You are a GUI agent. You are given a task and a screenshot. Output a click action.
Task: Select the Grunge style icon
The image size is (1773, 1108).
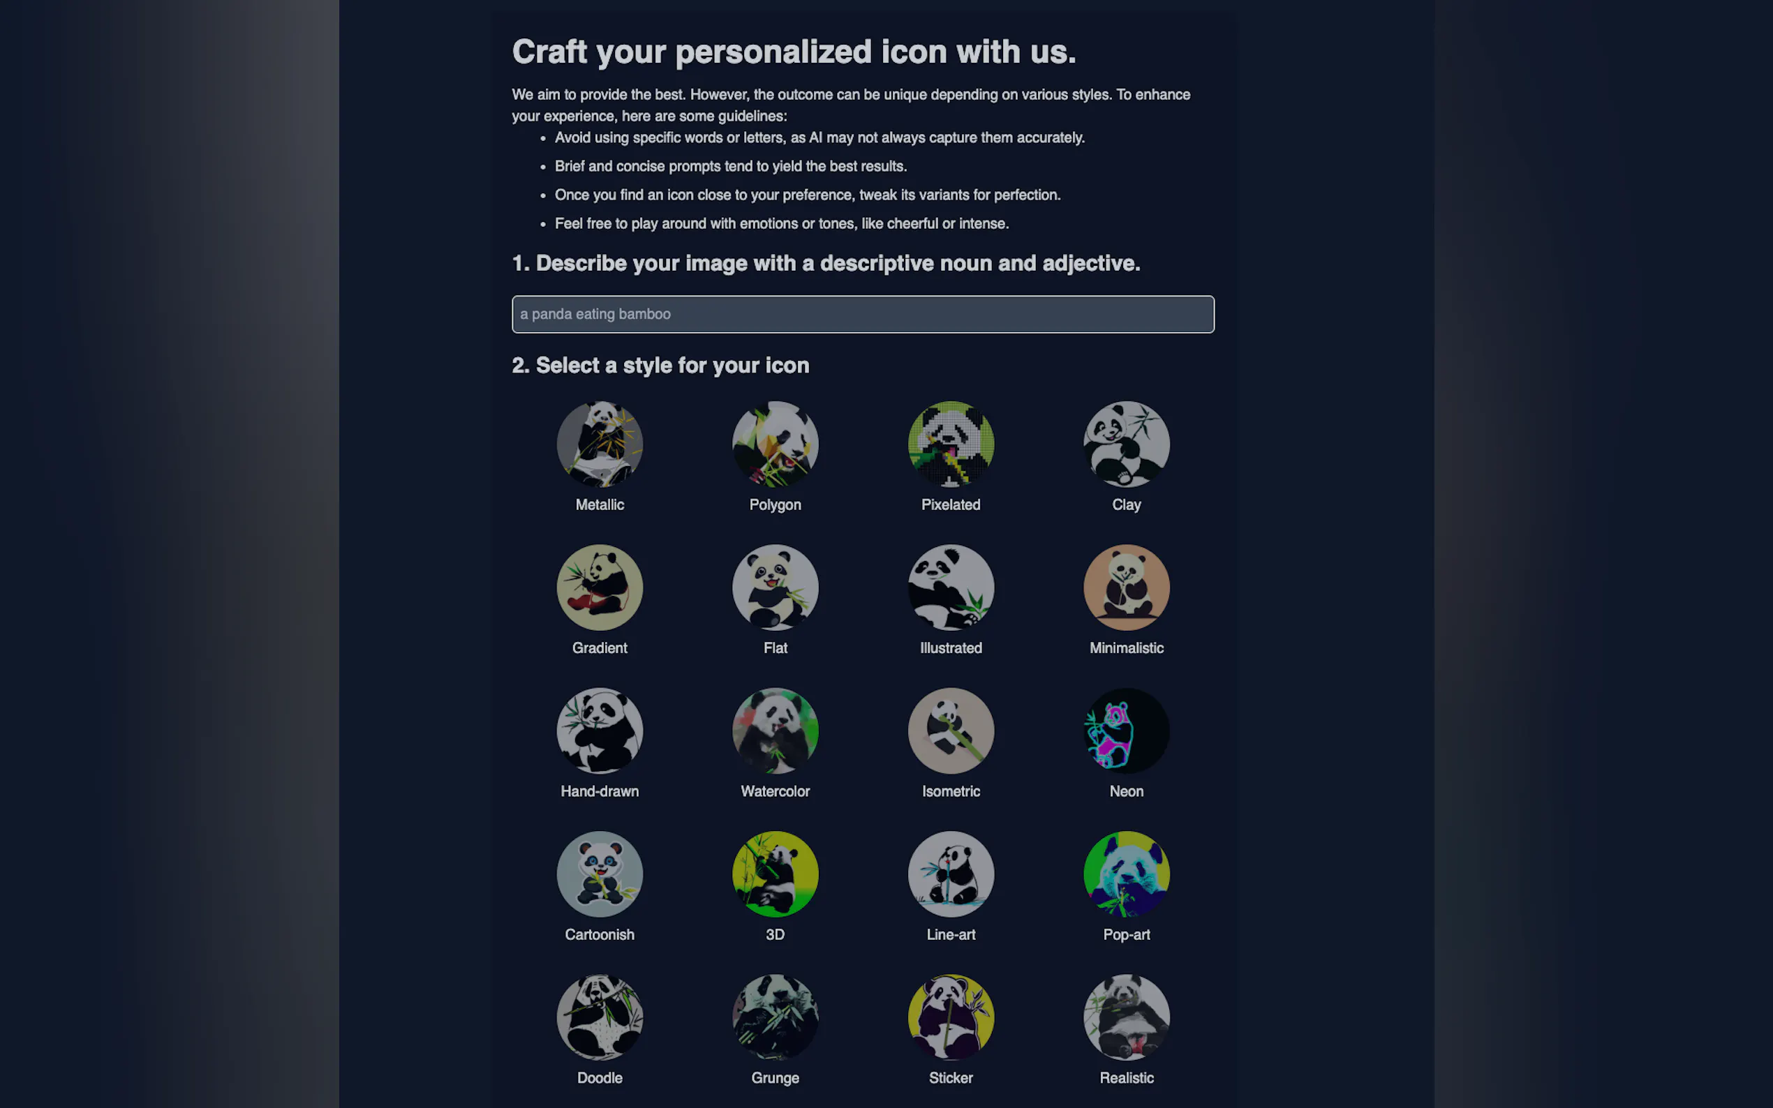pos(775,1017)
